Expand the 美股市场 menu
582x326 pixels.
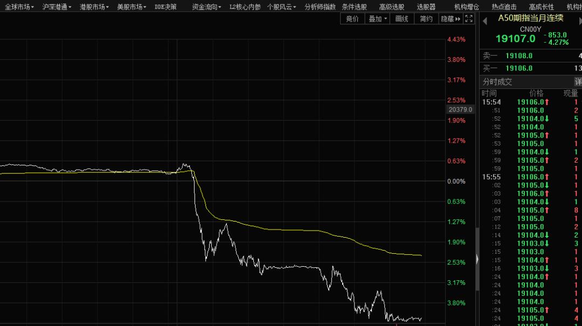click(x=132, y=6)
